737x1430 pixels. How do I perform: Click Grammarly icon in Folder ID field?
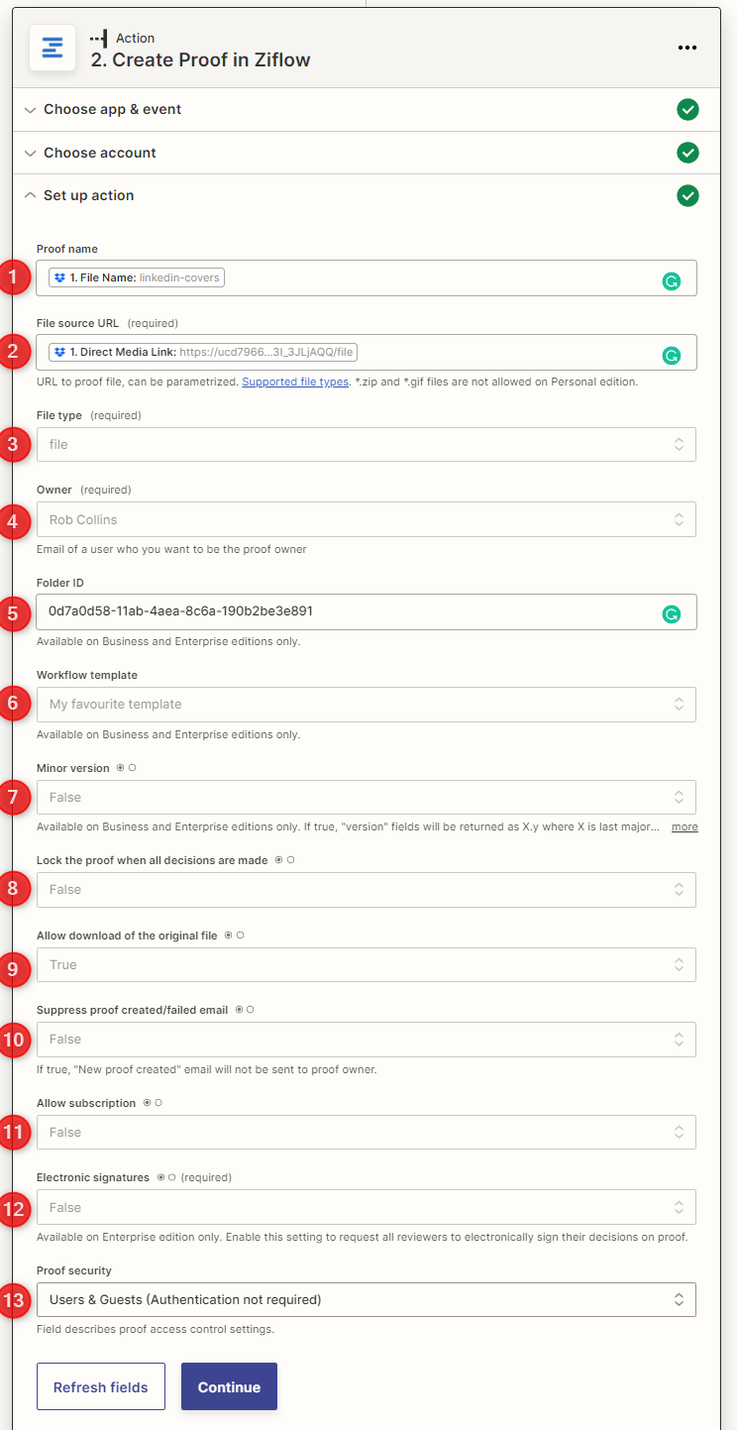[x=671, y=614]
